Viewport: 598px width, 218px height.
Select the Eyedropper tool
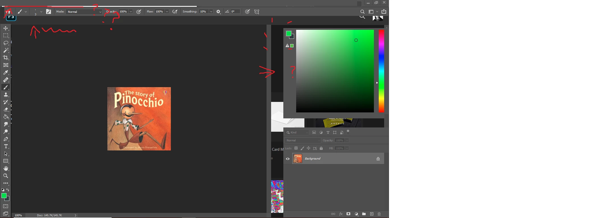[6, 73]
